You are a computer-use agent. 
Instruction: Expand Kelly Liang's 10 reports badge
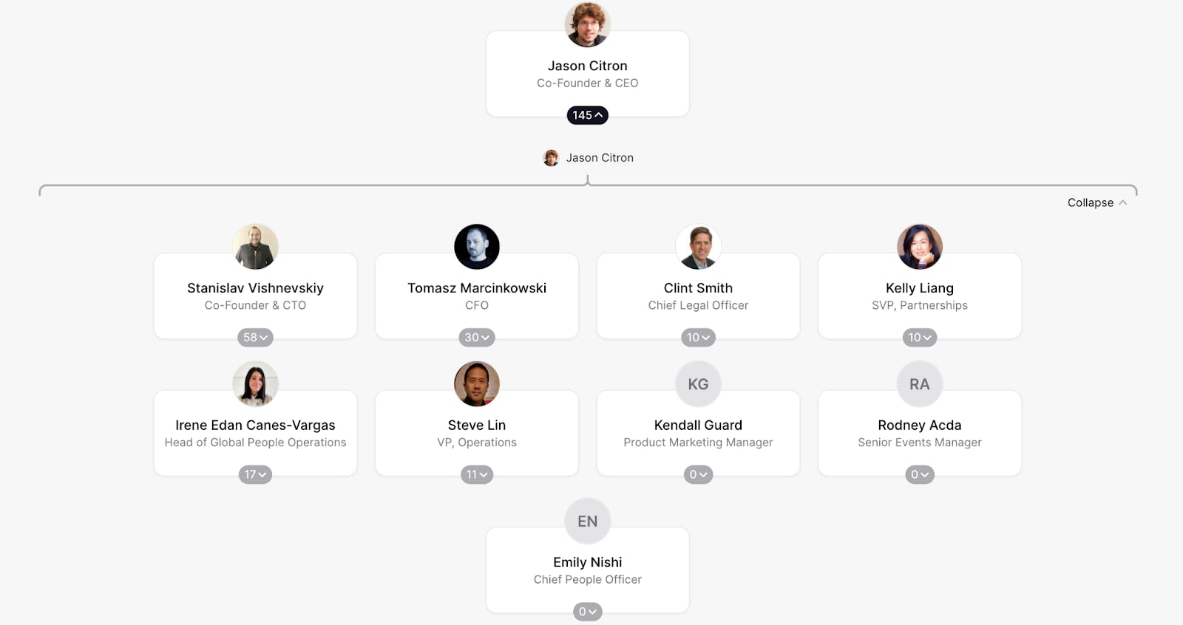coord(919,338)
